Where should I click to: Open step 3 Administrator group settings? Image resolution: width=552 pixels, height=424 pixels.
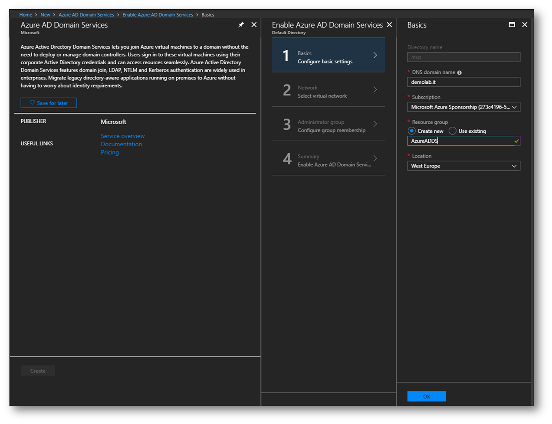329,124
